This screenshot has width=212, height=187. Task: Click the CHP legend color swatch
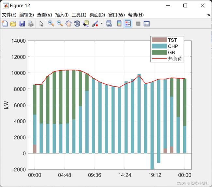click(159, 46)
